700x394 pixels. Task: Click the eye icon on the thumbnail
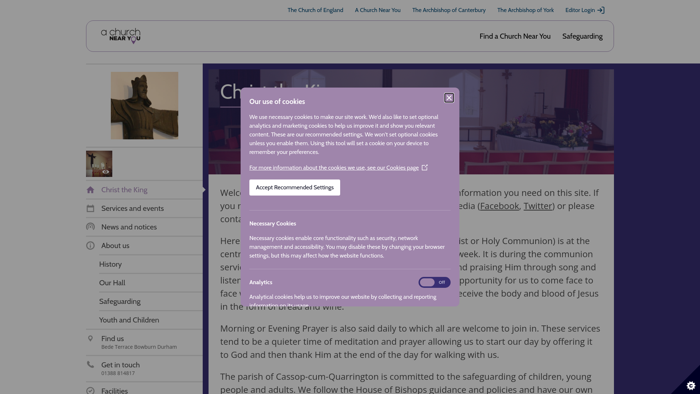[x=106, y=172]
